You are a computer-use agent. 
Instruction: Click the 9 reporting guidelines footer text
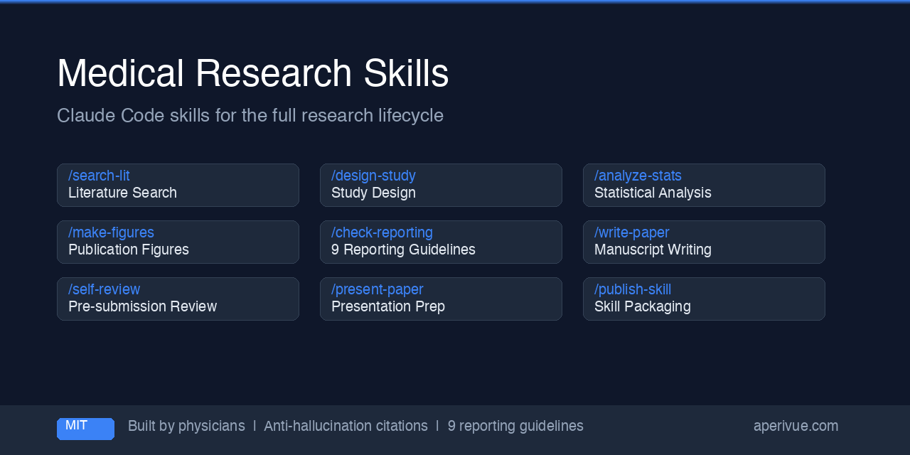pyautogui.click(x=515, y=426)
